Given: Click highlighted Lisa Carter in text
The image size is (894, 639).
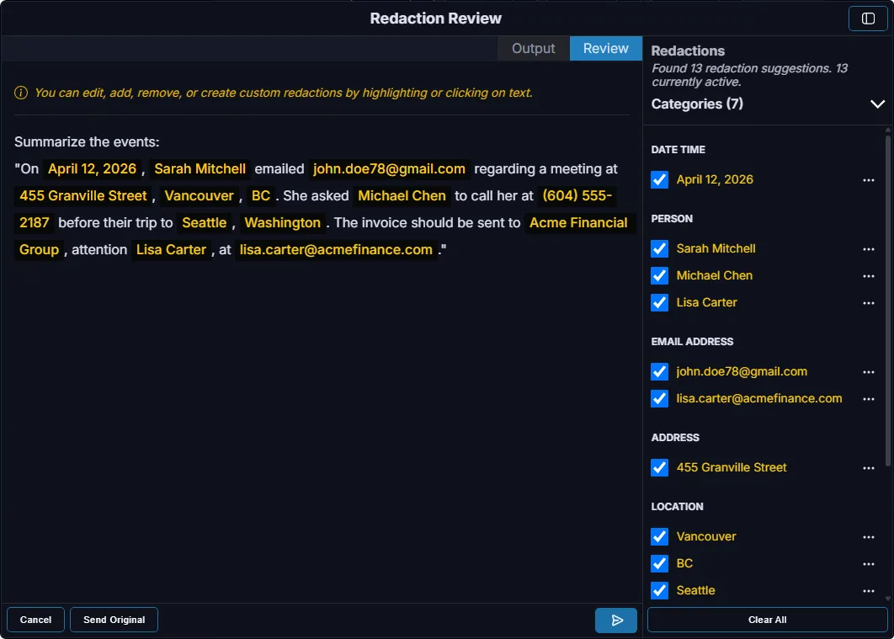Looking at the screenshot, I should (171, 250).
